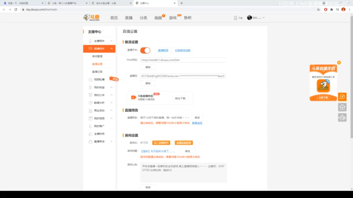Image resolution: width=353 pixels, height=198 pixels.
Task: Expand the 直播带货 section chevron
Action: pyautogui.click(x=112, y=142)
